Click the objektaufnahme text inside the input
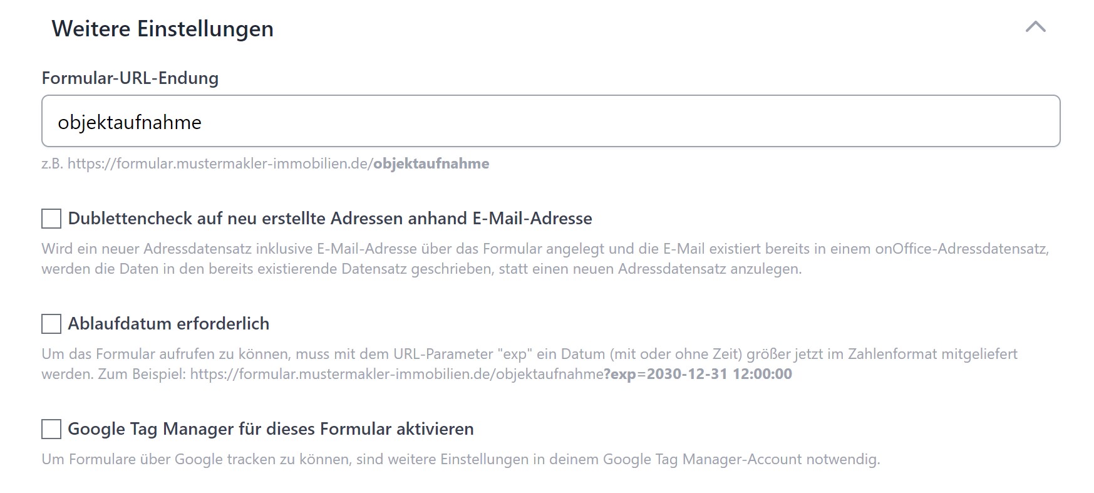Image resolution: width=1094 pixels, height=493 pixels. [130, 122]
